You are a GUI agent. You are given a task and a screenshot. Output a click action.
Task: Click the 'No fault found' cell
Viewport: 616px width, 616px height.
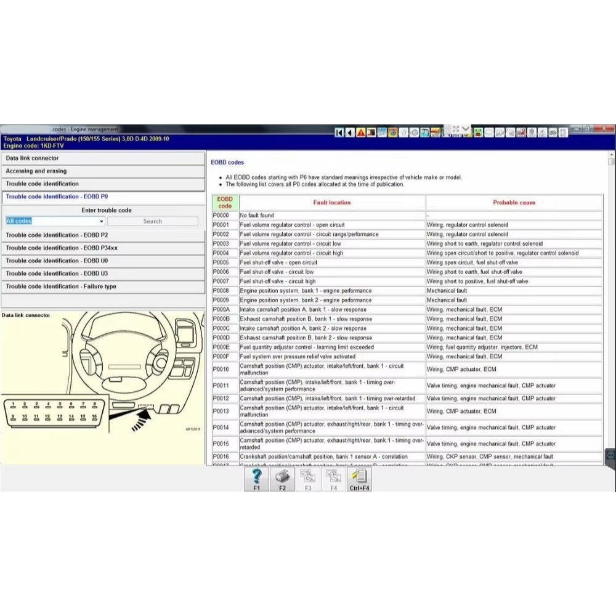pos(332,216)
